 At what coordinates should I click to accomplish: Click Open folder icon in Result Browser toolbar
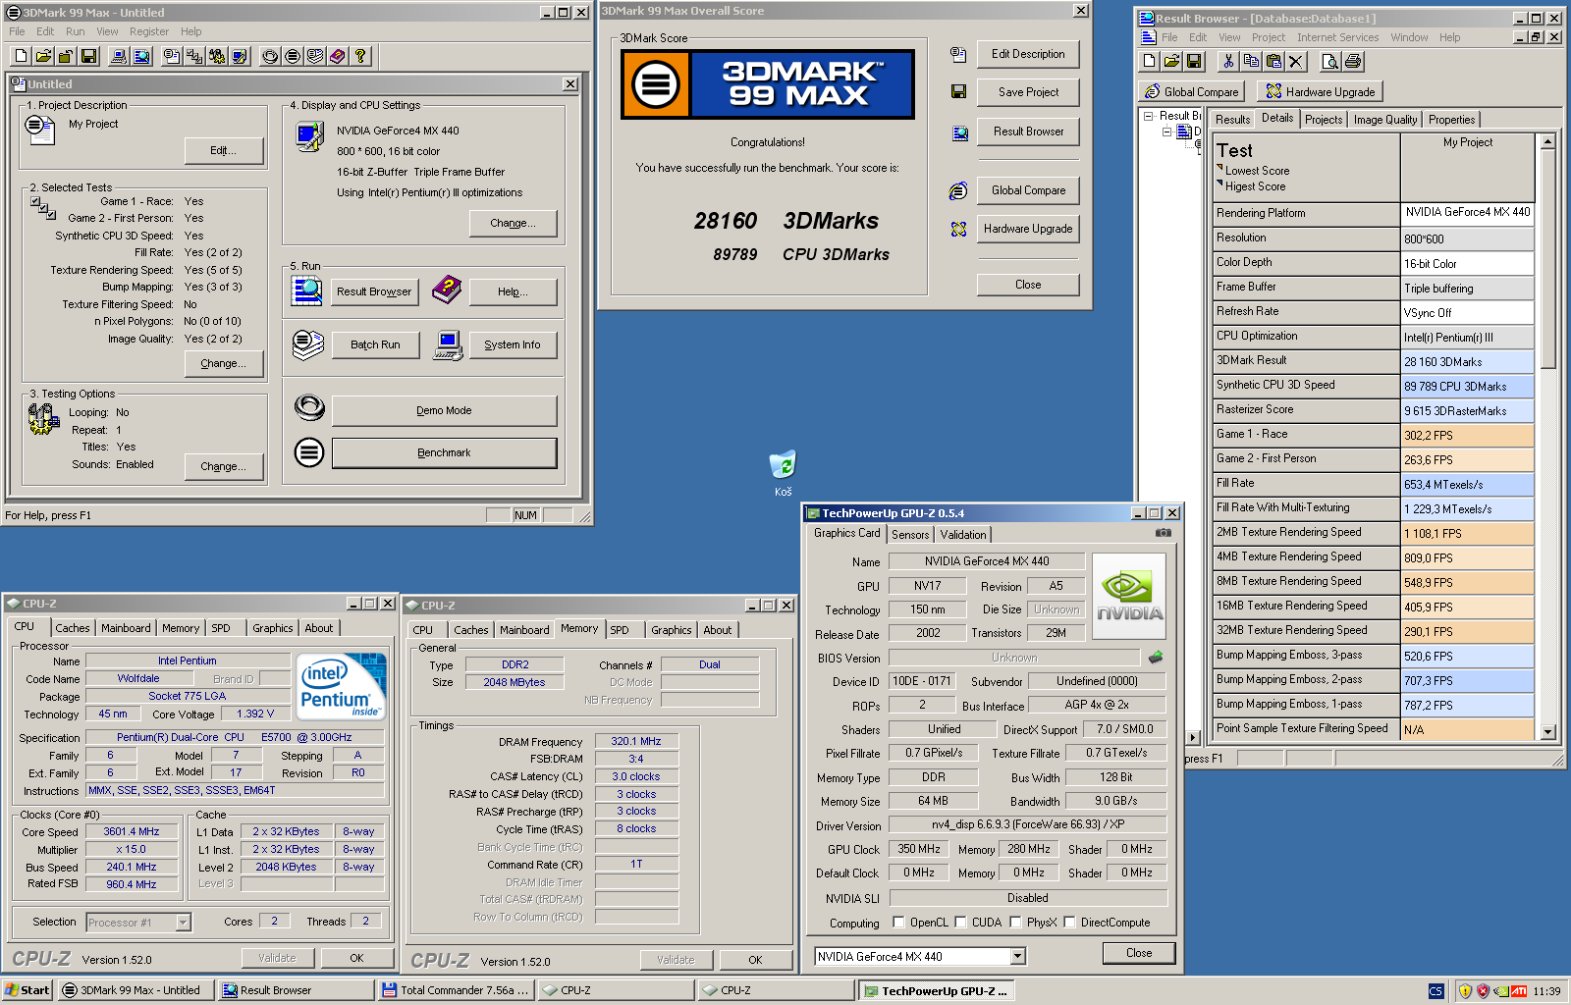click(1171, 61)
